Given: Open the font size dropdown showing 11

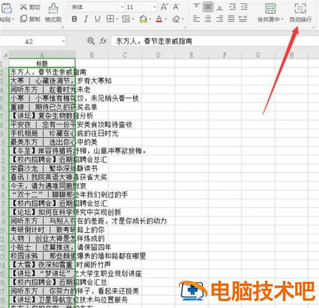Looking at the screenshot, I should (155, 8).
